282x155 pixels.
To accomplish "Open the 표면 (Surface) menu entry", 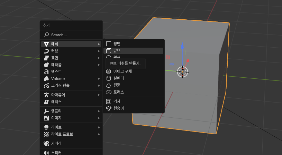I will coord(71,58).
